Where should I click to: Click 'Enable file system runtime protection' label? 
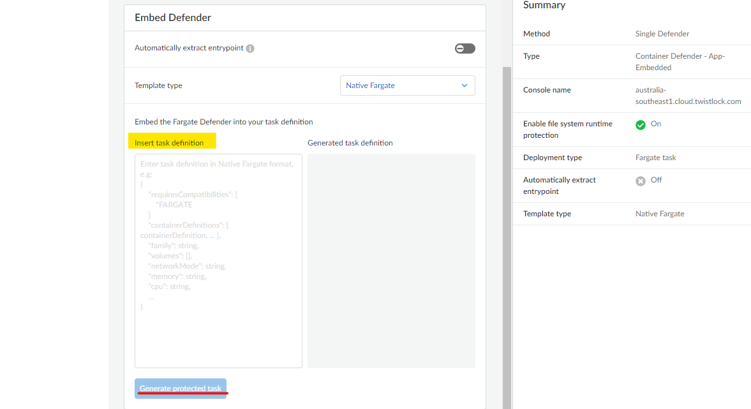pyautogui.click(x=568, y=130)
